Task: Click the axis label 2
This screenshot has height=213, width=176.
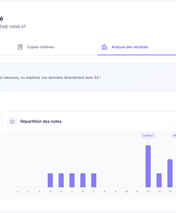Action: tap(39, 191)
